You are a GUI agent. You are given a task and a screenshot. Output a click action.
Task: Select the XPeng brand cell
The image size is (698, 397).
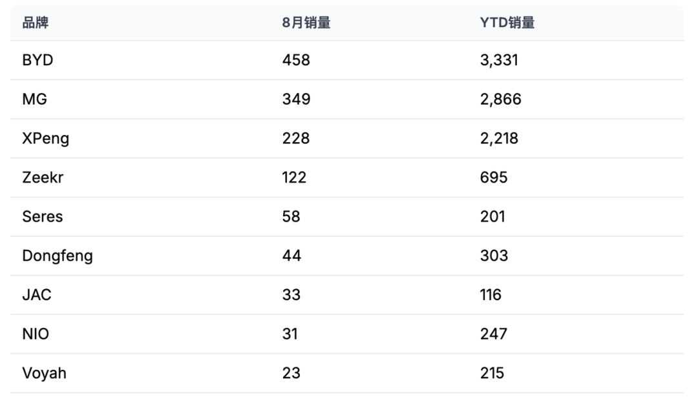[45, 139]
